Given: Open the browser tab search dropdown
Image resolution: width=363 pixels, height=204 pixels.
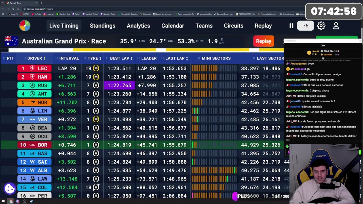Looking at the screenshot, I should tap(3, 3).
